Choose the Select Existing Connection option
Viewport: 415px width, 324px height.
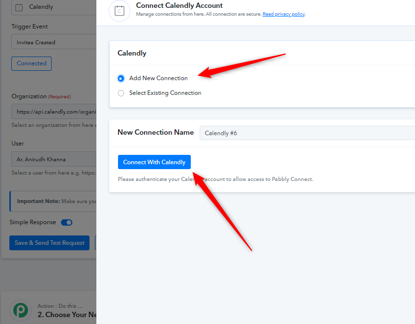pyautogui.click(x=121, y=93)
